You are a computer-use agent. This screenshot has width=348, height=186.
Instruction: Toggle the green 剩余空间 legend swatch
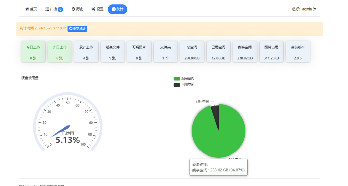point(177,78)
